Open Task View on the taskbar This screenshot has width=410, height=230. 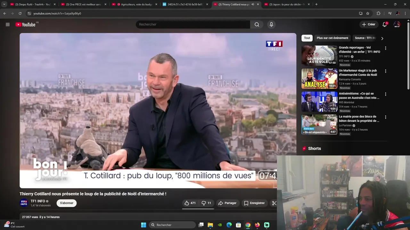[x=201, y=225]
